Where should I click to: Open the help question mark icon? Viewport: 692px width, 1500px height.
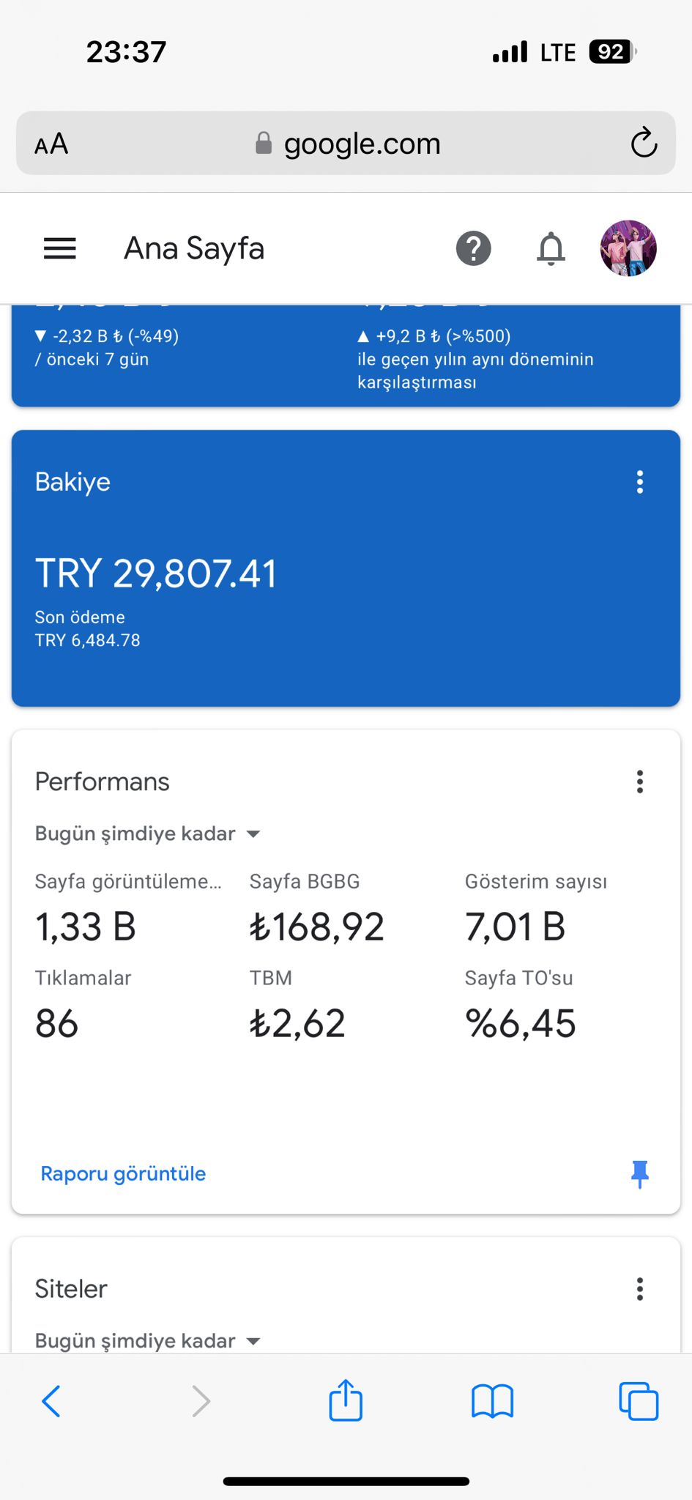474,249
